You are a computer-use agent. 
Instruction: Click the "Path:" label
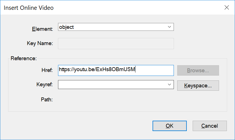tap(47, 99)
